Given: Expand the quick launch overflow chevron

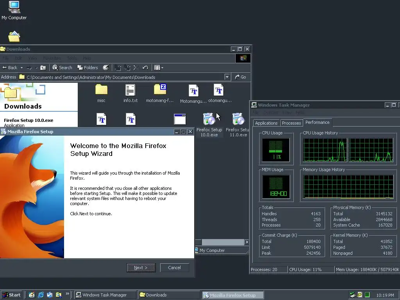Looking at the screenshot, I should tap(67, 294).
